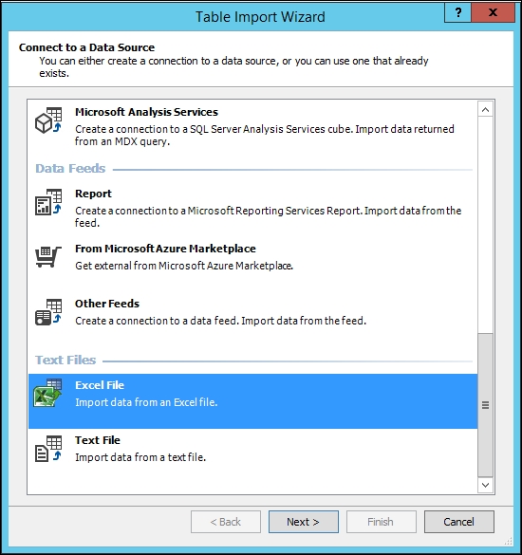Click 'Import data from a text file.' description
522x555 pixels.
point(140,457)
